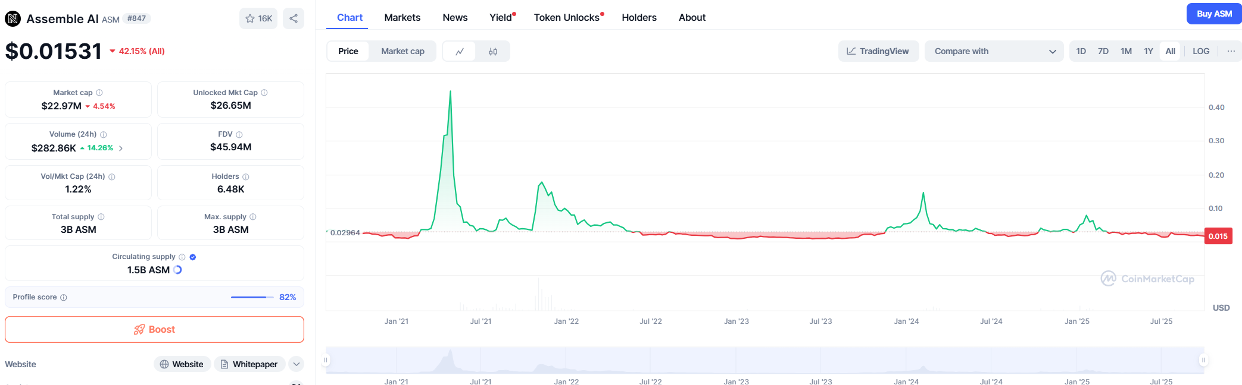Click circulating supply verified badge
This screenshot has height=385, width=1242.
[193, 257]
